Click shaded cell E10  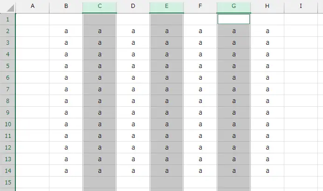click(x=167, y=124)
